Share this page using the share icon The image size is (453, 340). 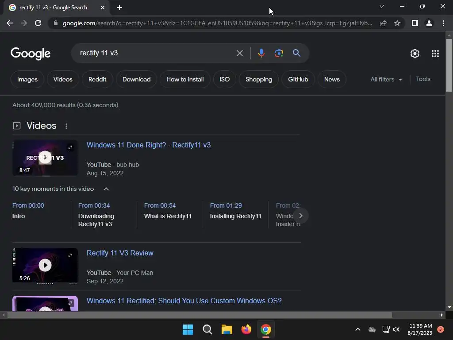pos(383,23)
